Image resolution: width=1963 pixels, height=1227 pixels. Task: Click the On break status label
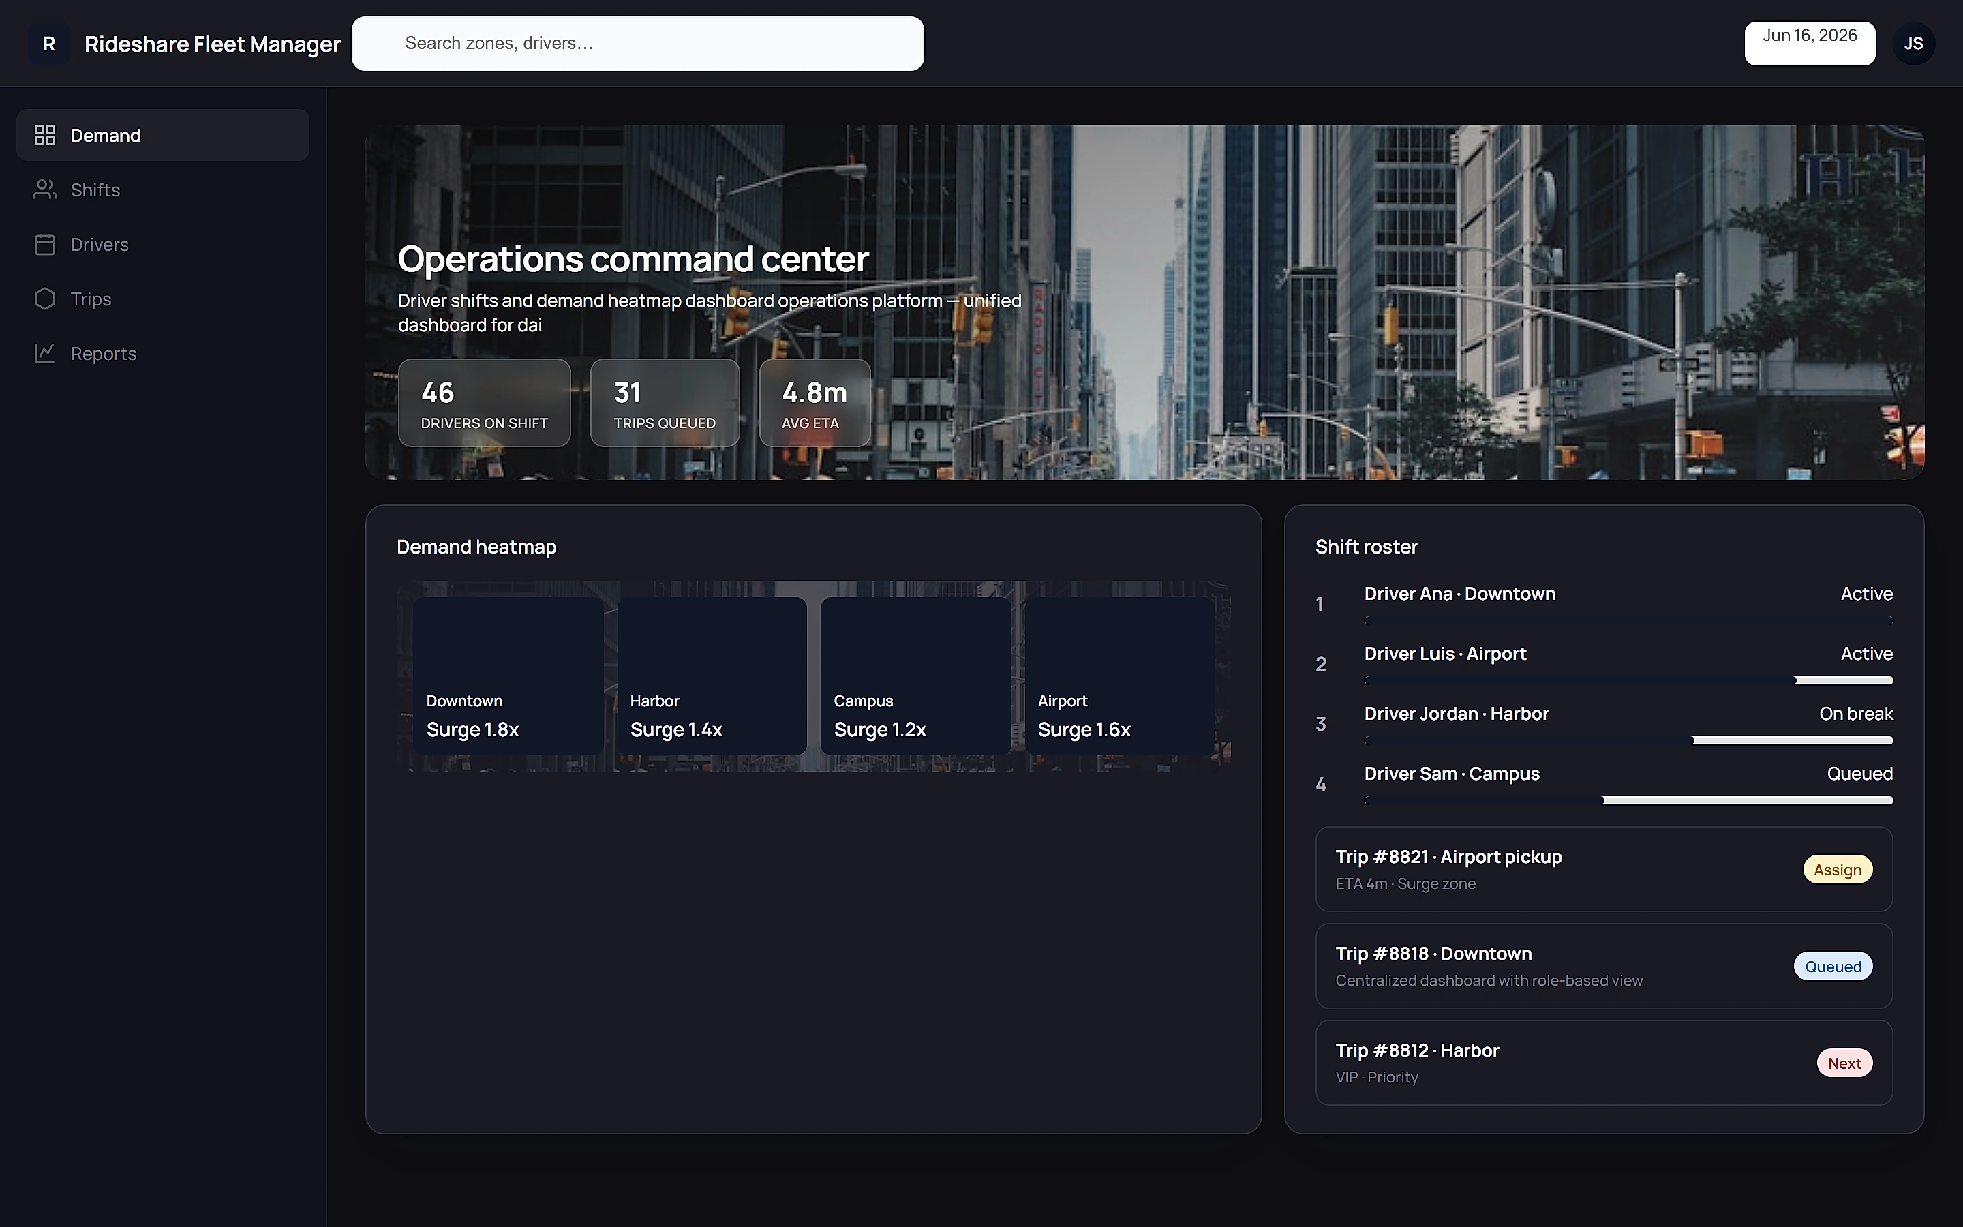pyautogui.click(x=1855, y=714)
